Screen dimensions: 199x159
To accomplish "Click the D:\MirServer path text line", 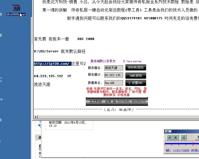I will (60, 51).
